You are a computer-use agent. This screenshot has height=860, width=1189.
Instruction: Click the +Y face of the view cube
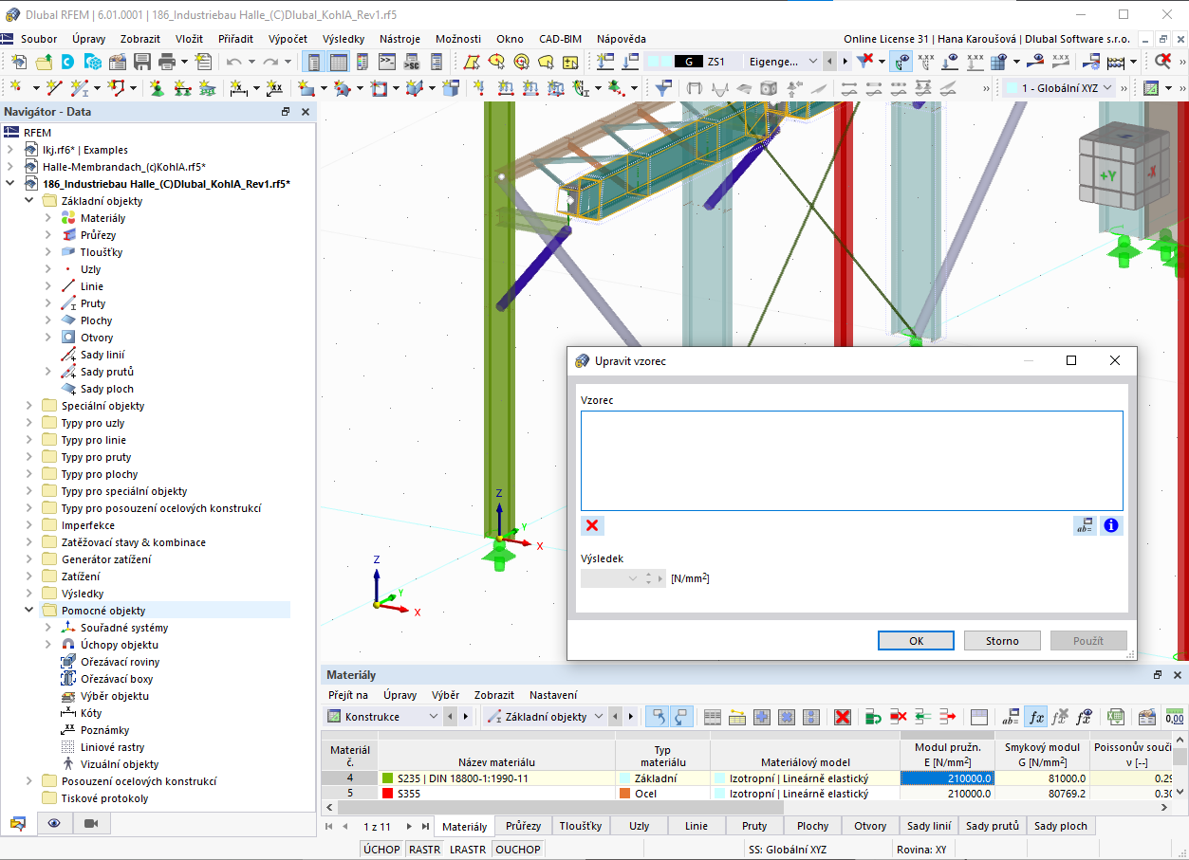[x=1108, y=176]
